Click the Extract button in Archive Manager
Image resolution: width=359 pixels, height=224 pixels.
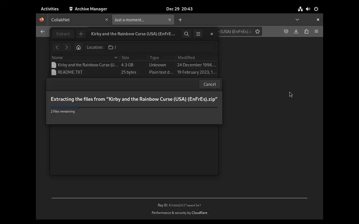pos(63,34)
